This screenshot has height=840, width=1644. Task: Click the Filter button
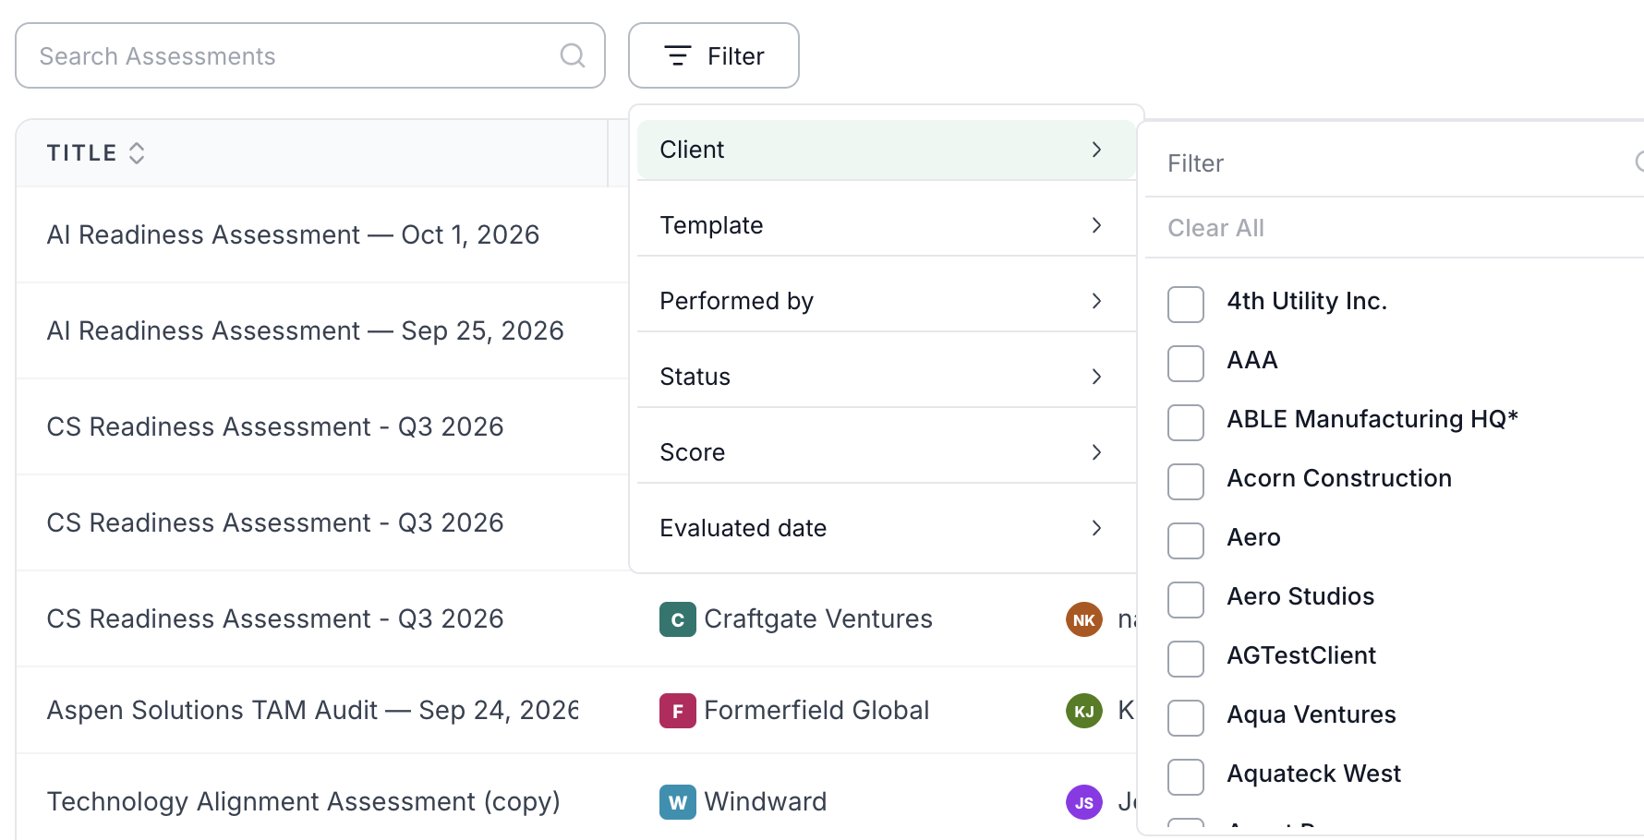pyautogui.click(x=714, y=55)
